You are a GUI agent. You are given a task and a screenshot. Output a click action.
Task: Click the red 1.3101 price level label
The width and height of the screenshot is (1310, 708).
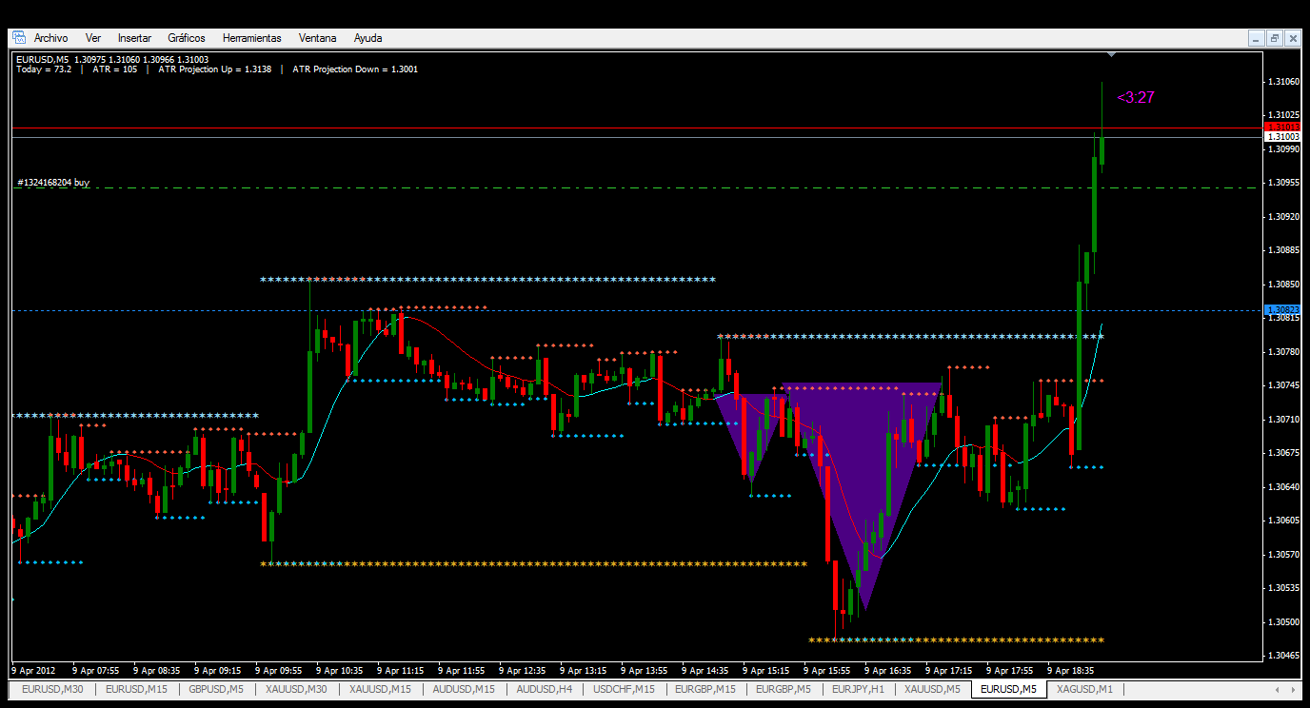click(x=1281, y=126)
